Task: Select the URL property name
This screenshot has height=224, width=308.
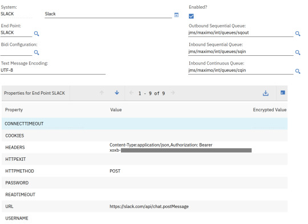Action: (9, 206)
